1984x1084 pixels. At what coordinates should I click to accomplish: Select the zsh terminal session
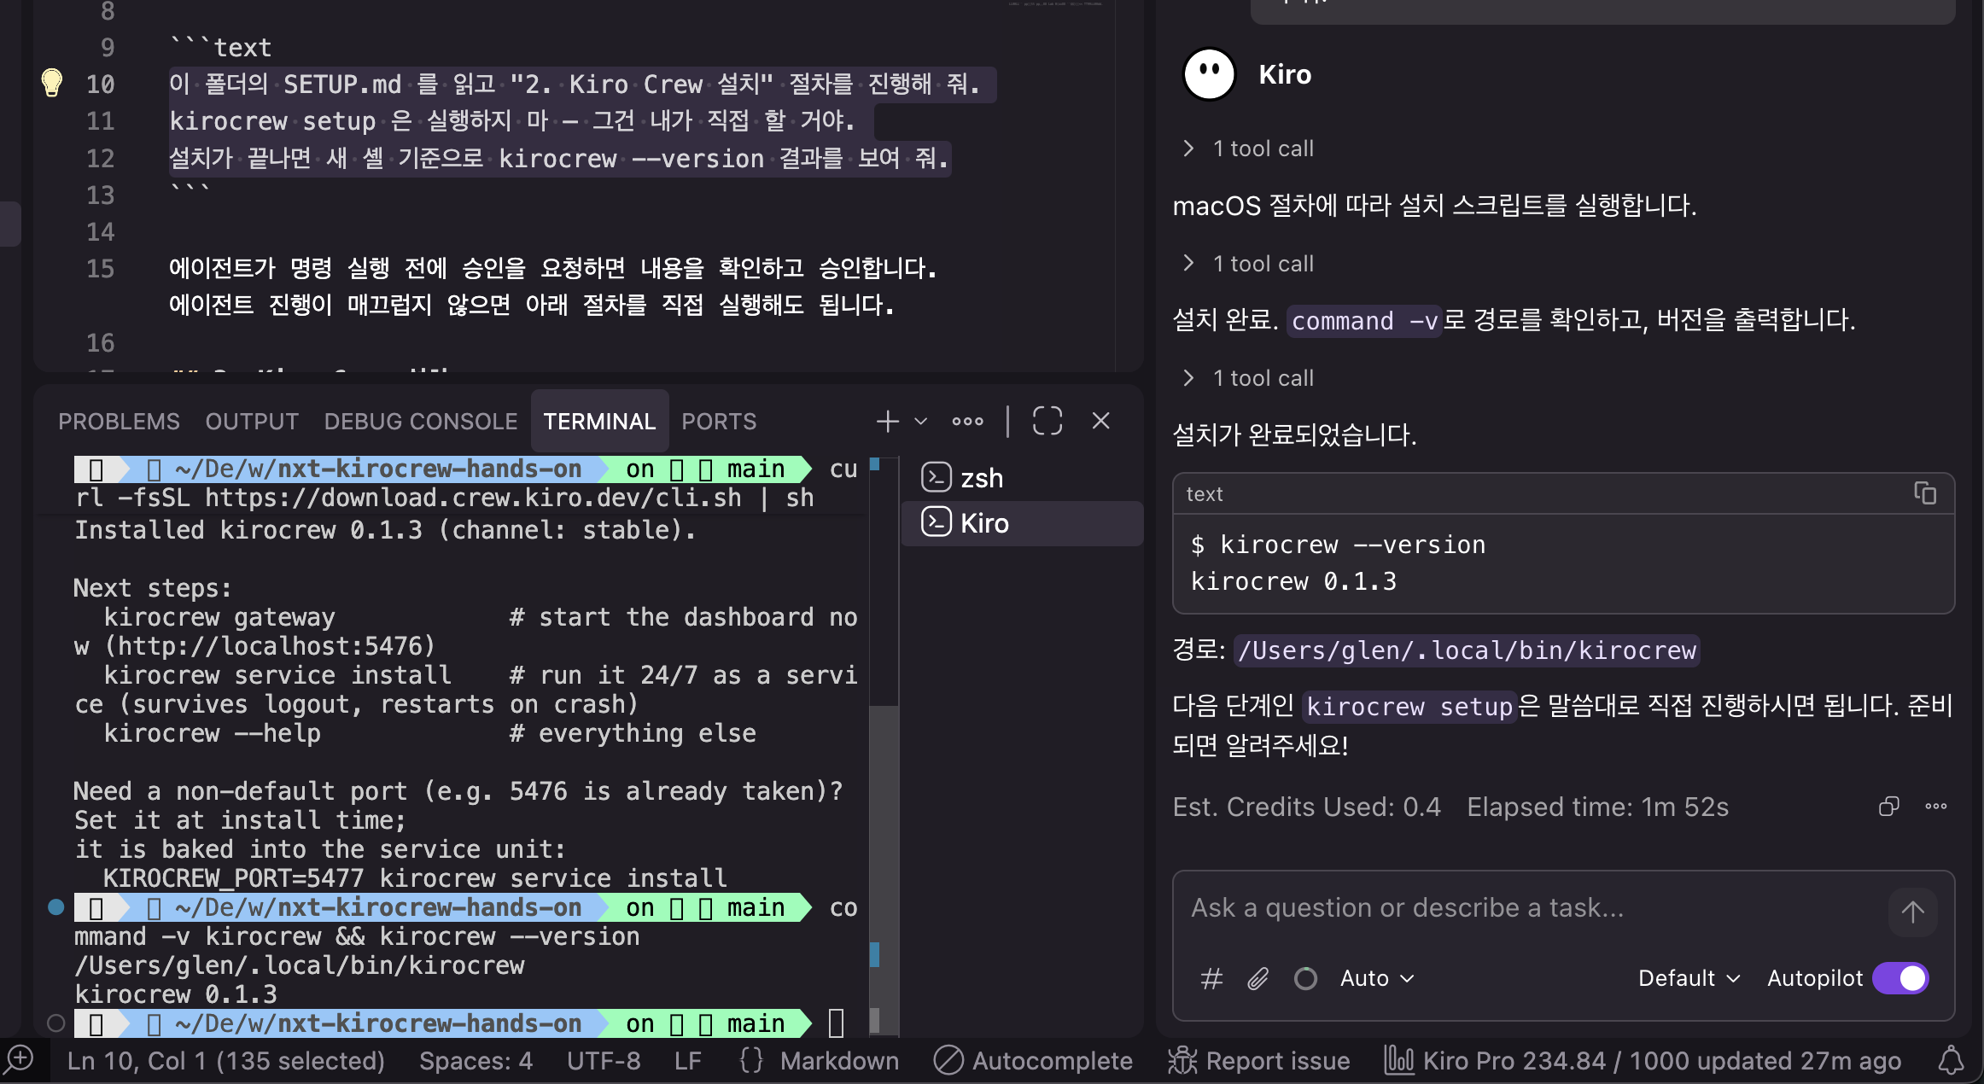click(x=1023, y=478)
